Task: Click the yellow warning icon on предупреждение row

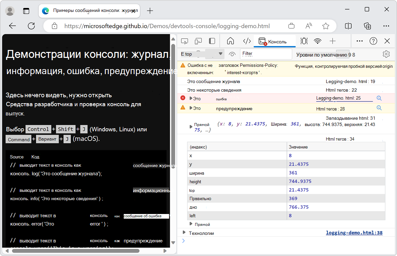Action: 183,107
